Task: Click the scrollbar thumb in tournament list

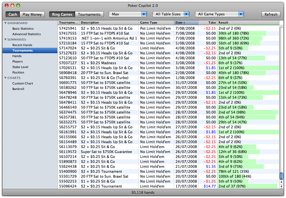Action: tap(281, 176)
